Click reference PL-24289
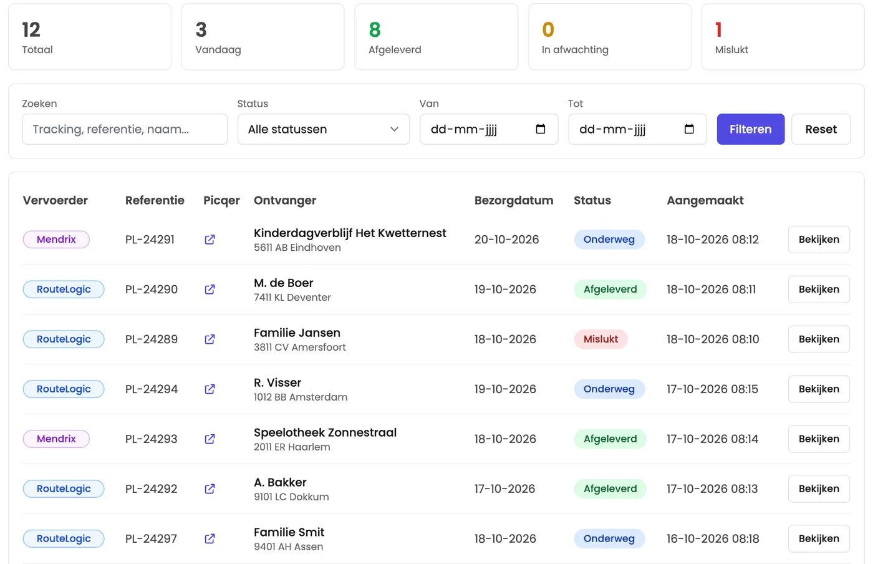 (152, 339)
